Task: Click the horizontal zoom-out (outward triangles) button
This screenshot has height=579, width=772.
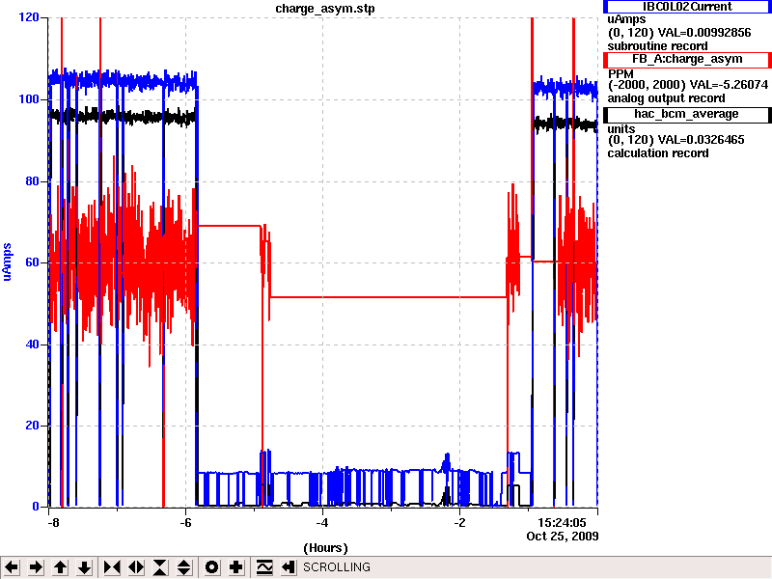Action: coord(136,567)
